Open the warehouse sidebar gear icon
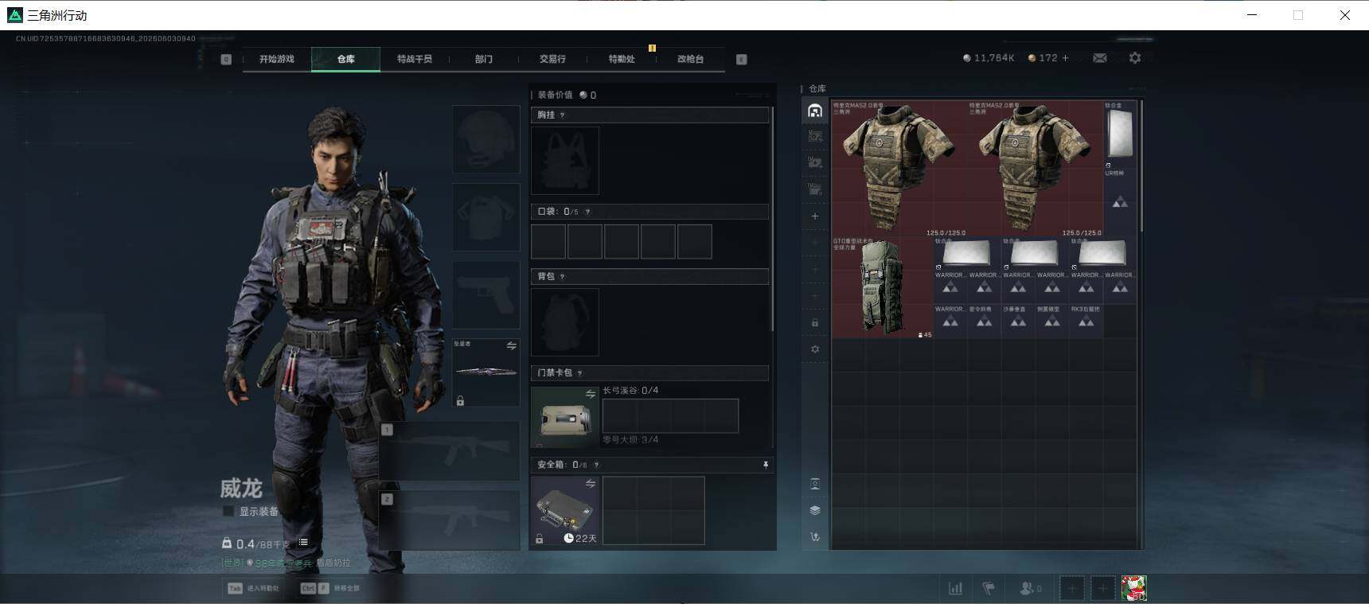This screenshot has width=1369, height=604. pyautogui.click(x=815, y=349)
